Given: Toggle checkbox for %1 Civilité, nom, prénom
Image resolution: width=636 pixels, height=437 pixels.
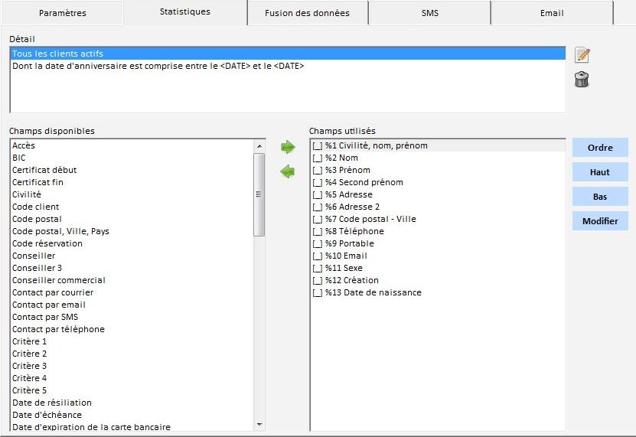Looking at the screenshot, I should [x=318, y=146].
